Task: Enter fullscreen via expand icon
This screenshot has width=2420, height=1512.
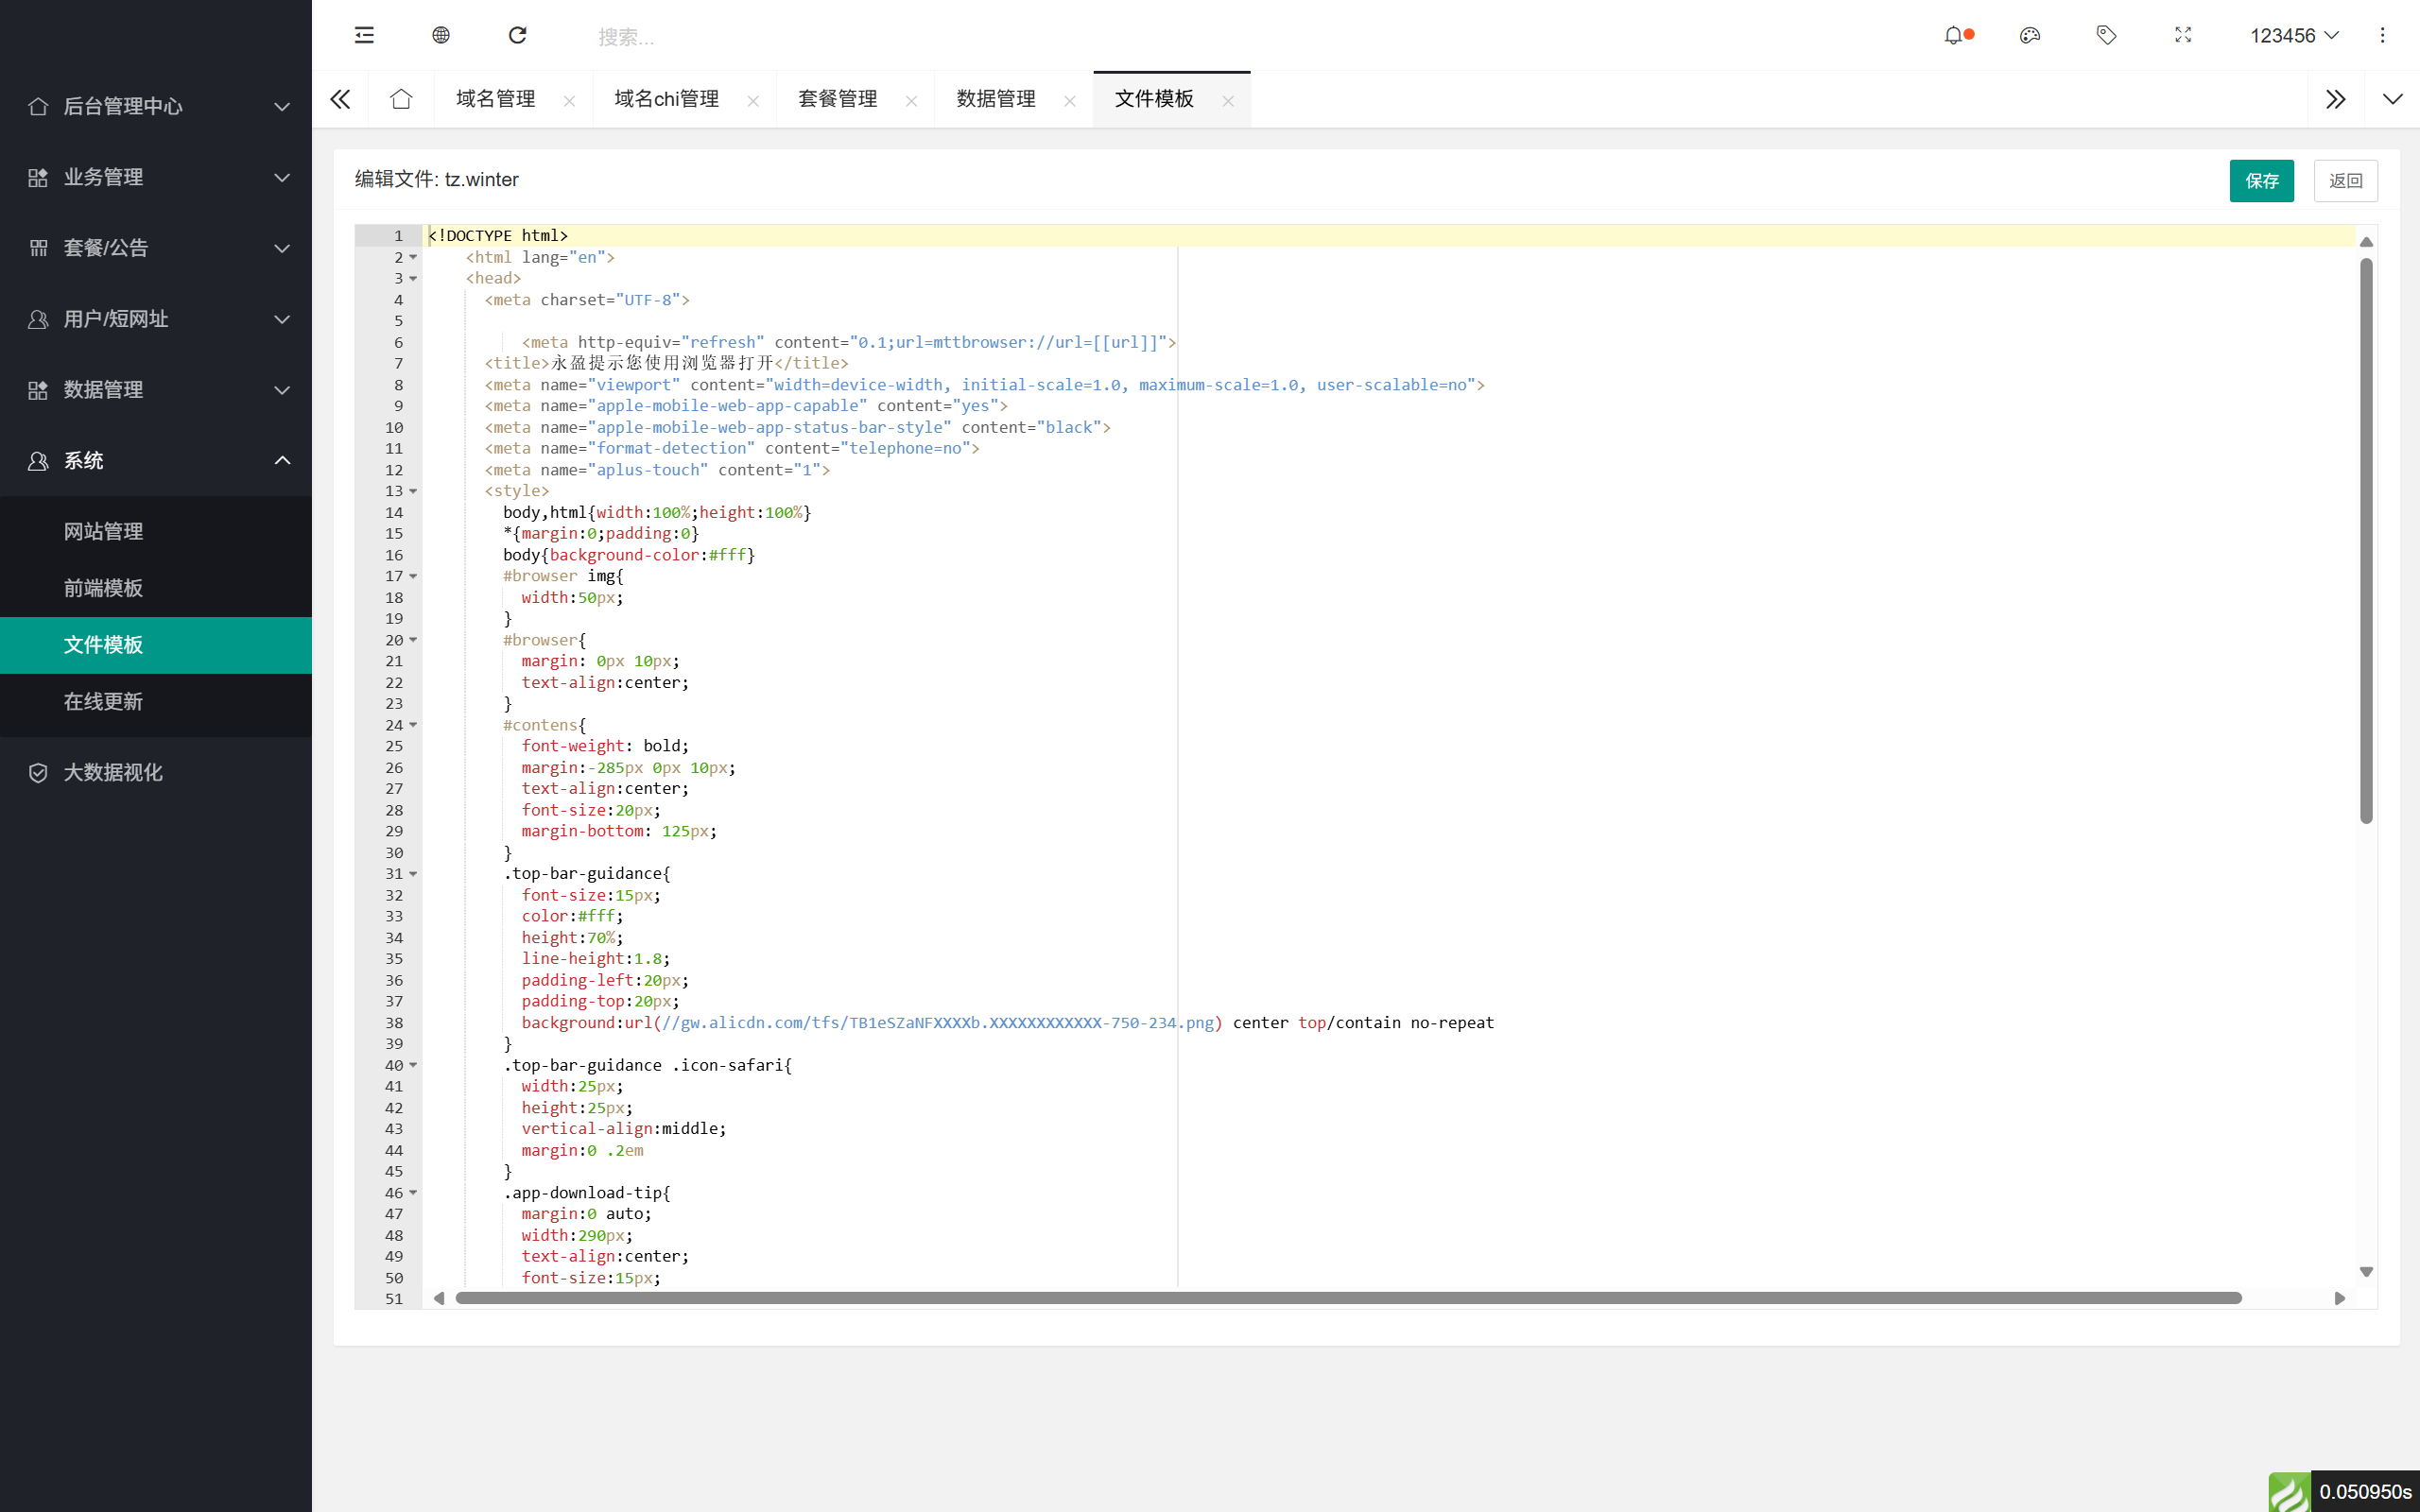Action: (x=2182, y=35)
